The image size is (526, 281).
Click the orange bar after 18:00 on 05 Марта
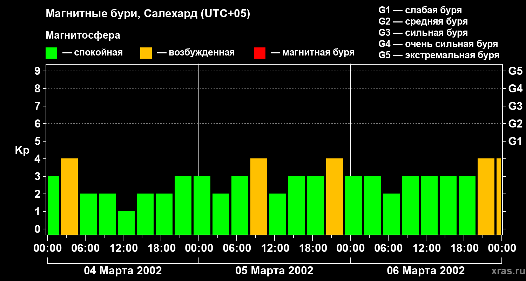tap(335, 197)
